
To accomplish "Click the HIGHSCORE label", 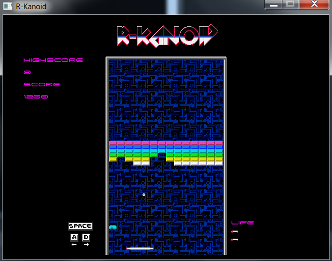I will (53, 60).
